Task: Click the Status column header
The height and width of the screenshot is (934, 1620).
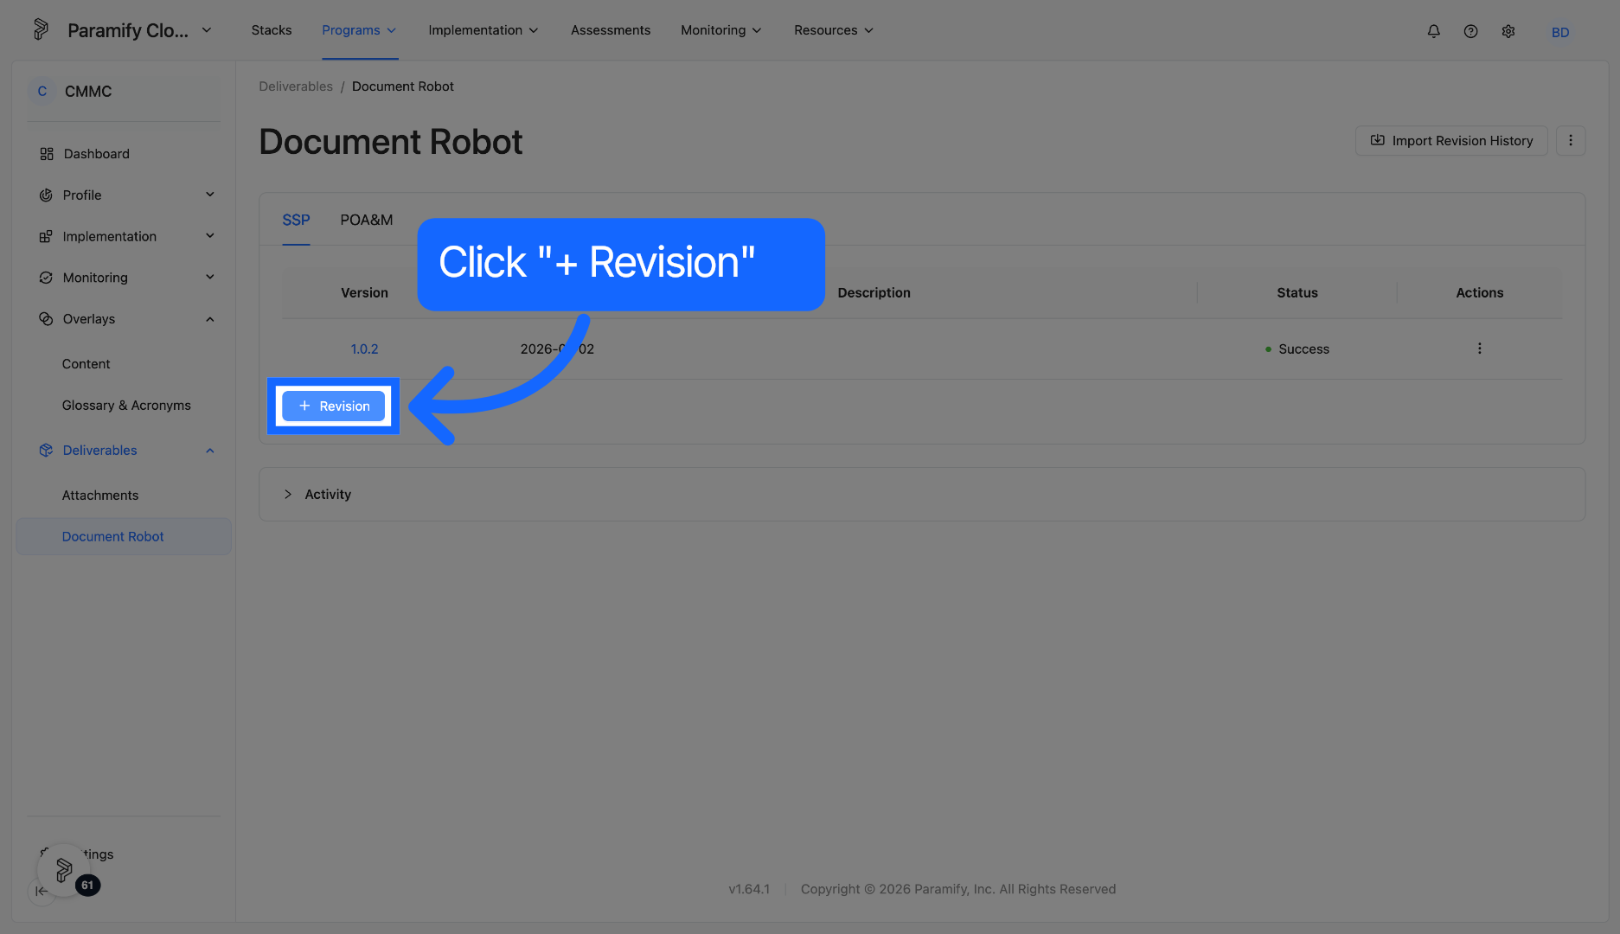Action: click(x=1297, y=293)
